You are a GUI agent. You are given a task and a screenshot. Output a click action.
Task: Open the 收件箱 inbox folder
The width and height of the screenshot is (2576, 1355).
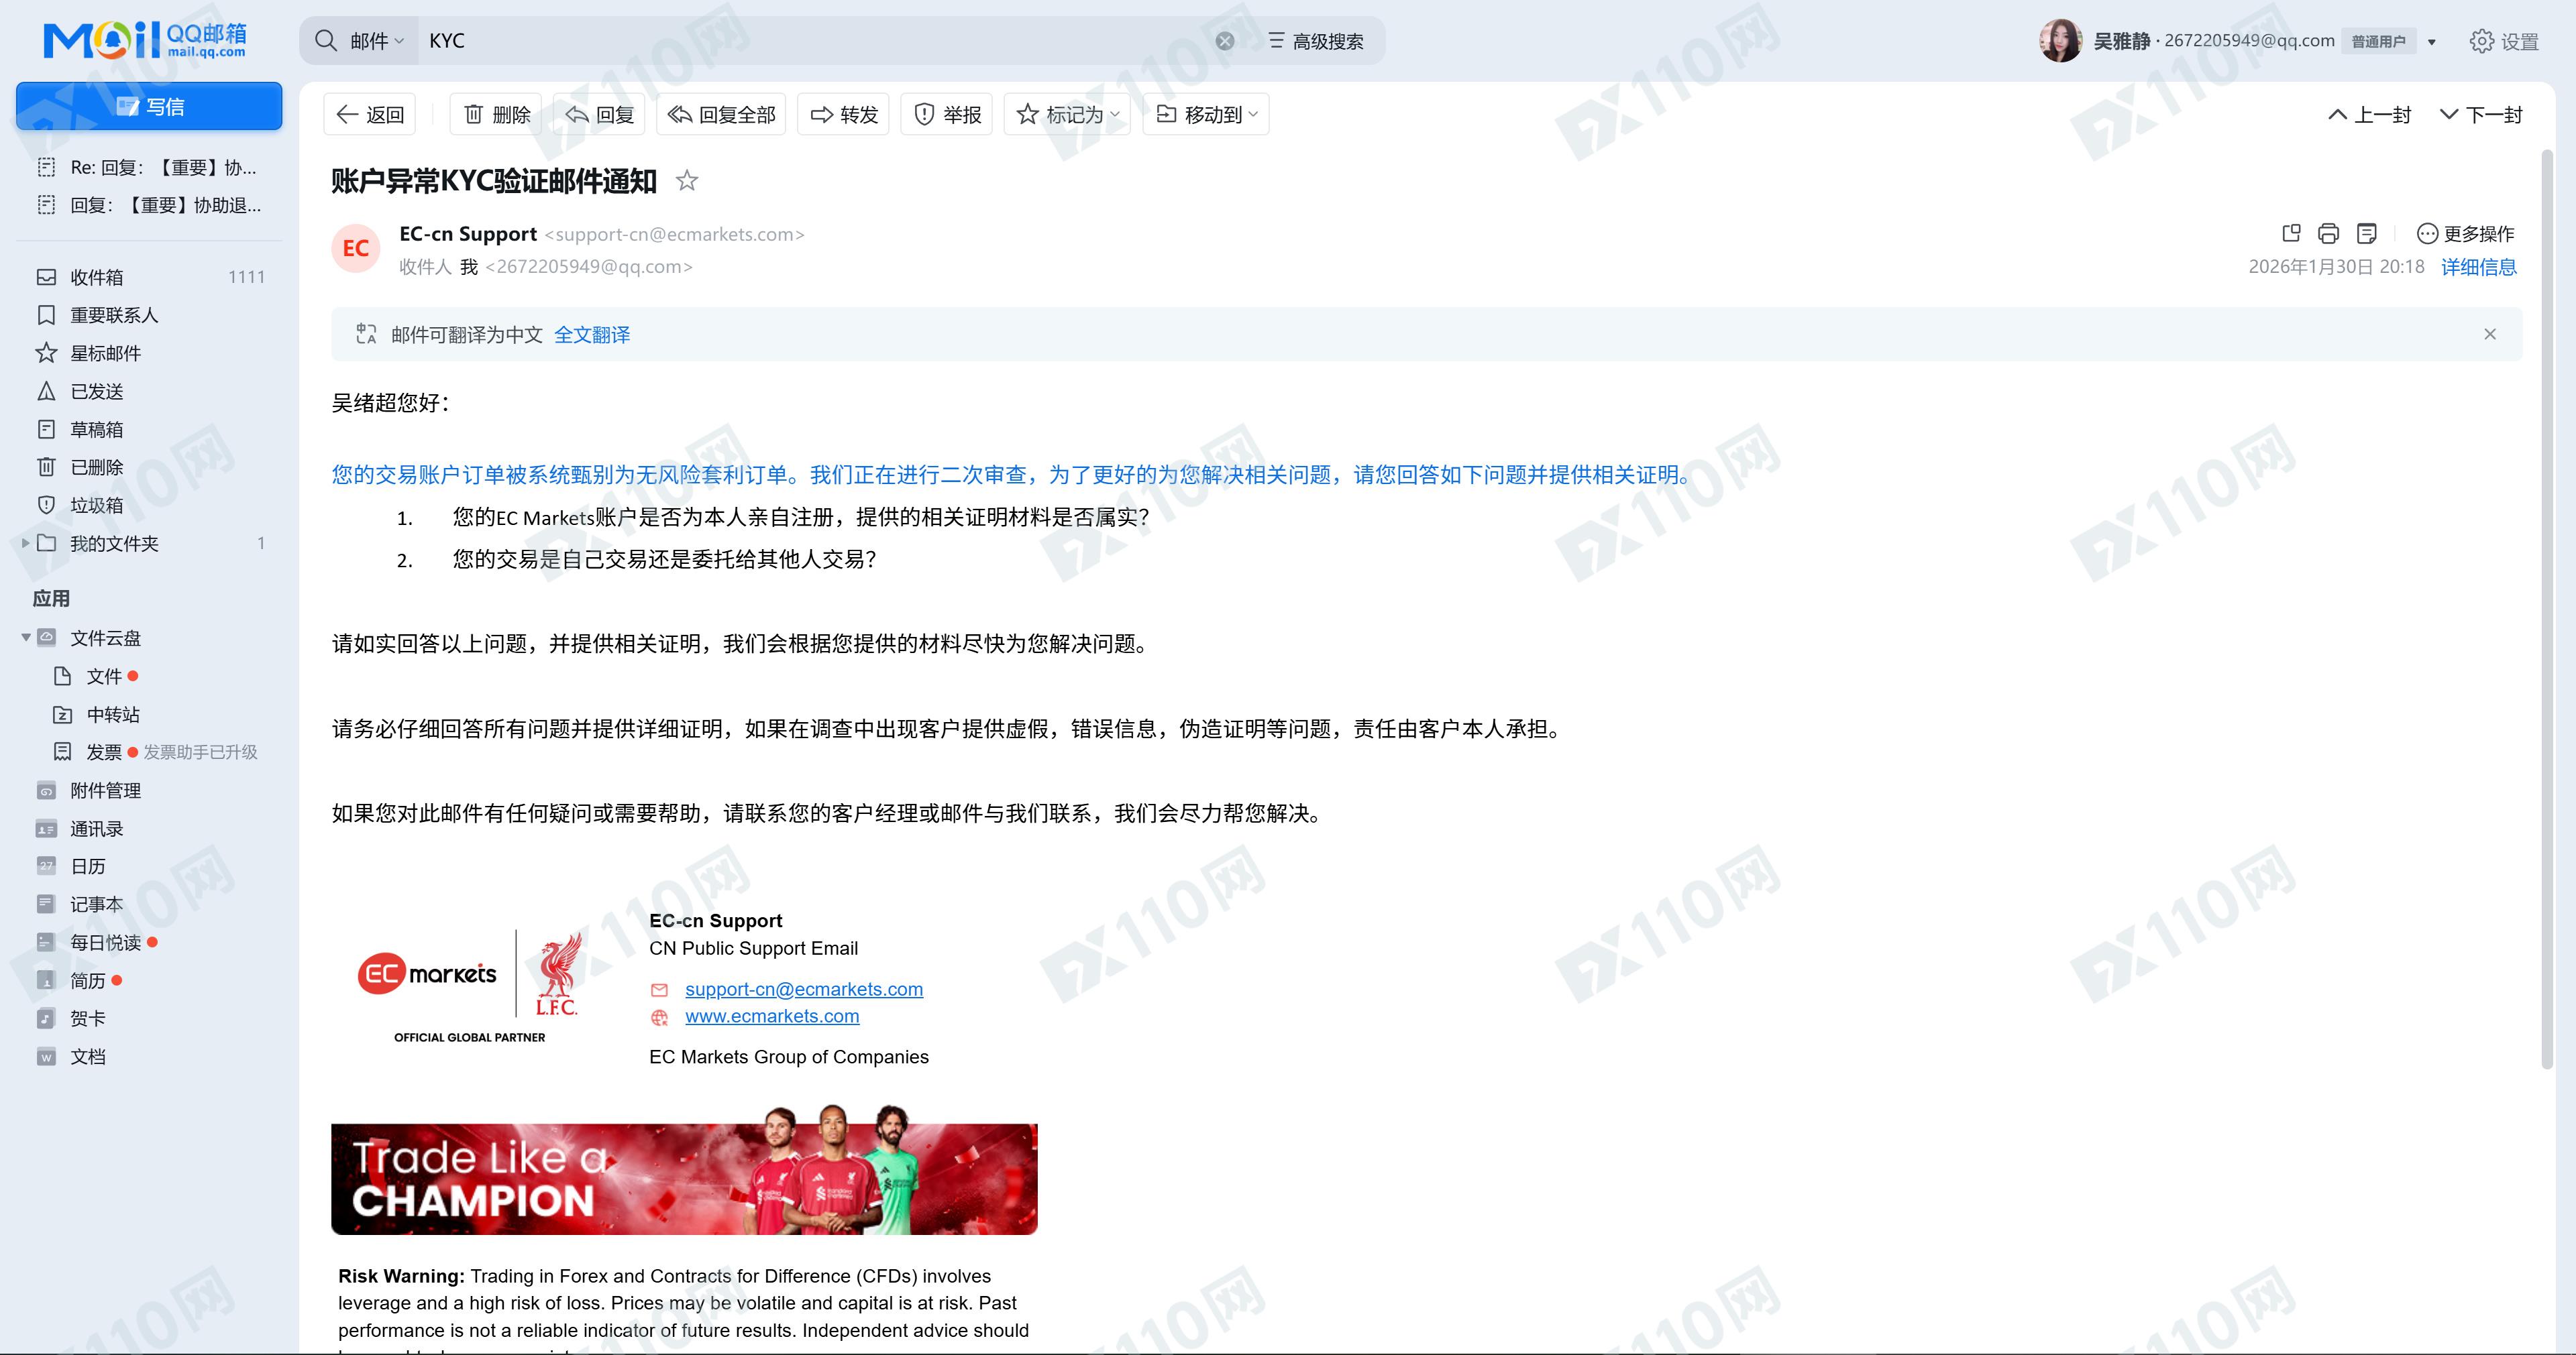(149, 277)
